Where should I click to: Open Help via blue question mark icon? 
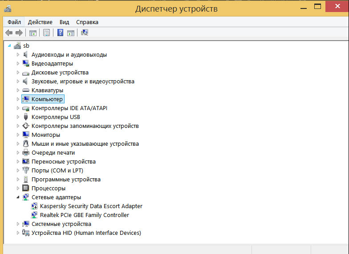(61, 33)
